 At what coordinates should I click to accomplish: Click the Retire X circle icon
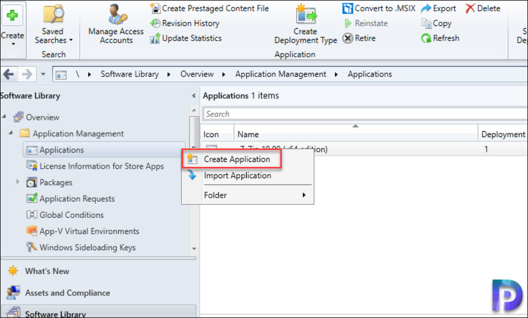[348, 38]
